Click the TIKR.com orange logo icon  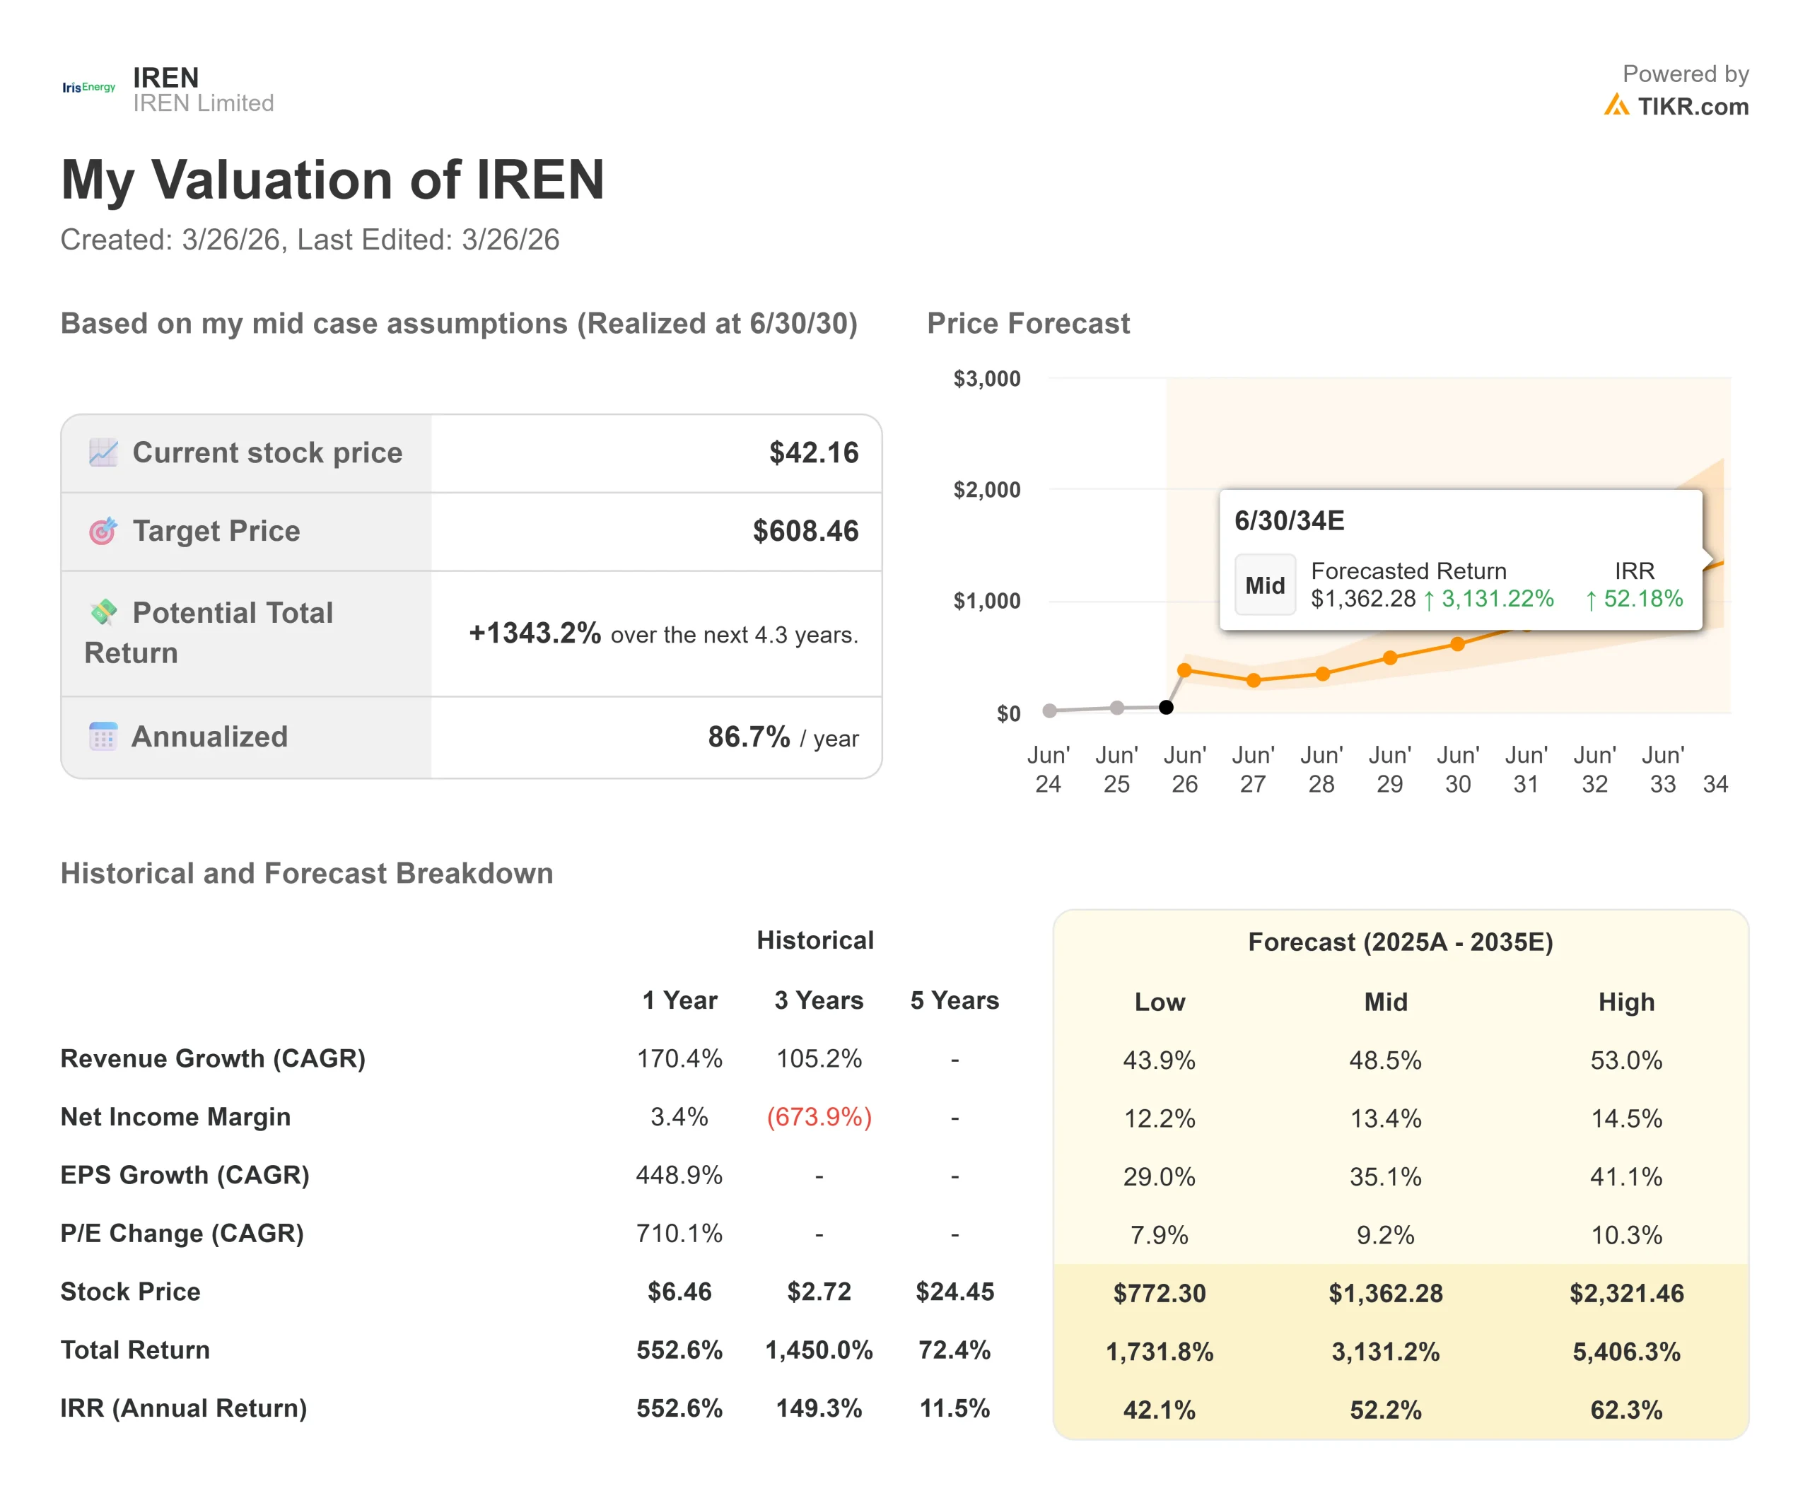tap(1616, 106)
